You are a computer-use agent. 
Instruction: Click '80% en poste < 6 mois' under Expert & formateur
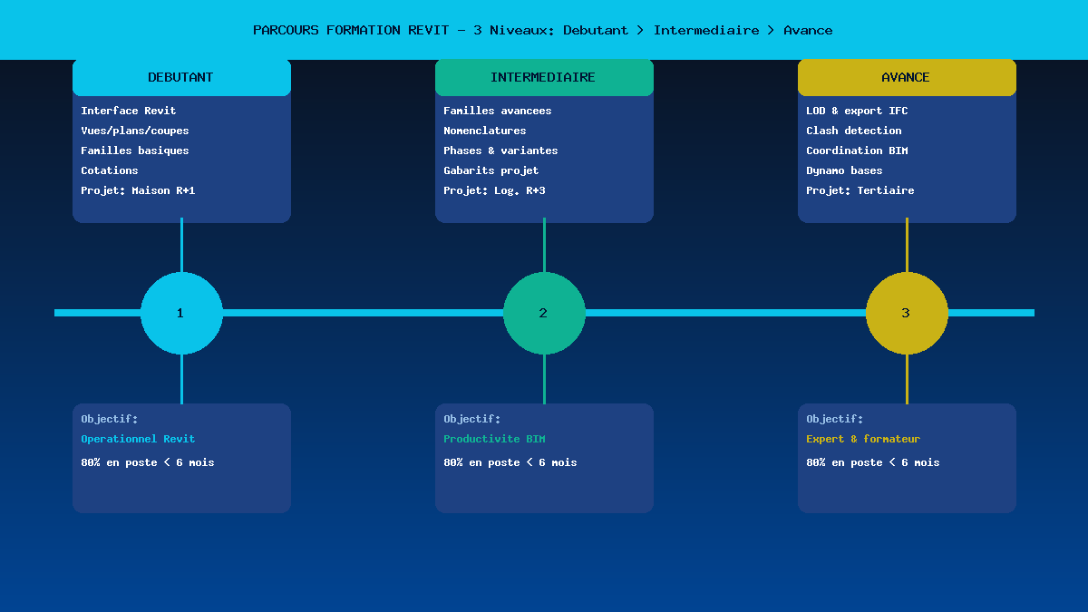pyautogui.click(x=873, y=462)
